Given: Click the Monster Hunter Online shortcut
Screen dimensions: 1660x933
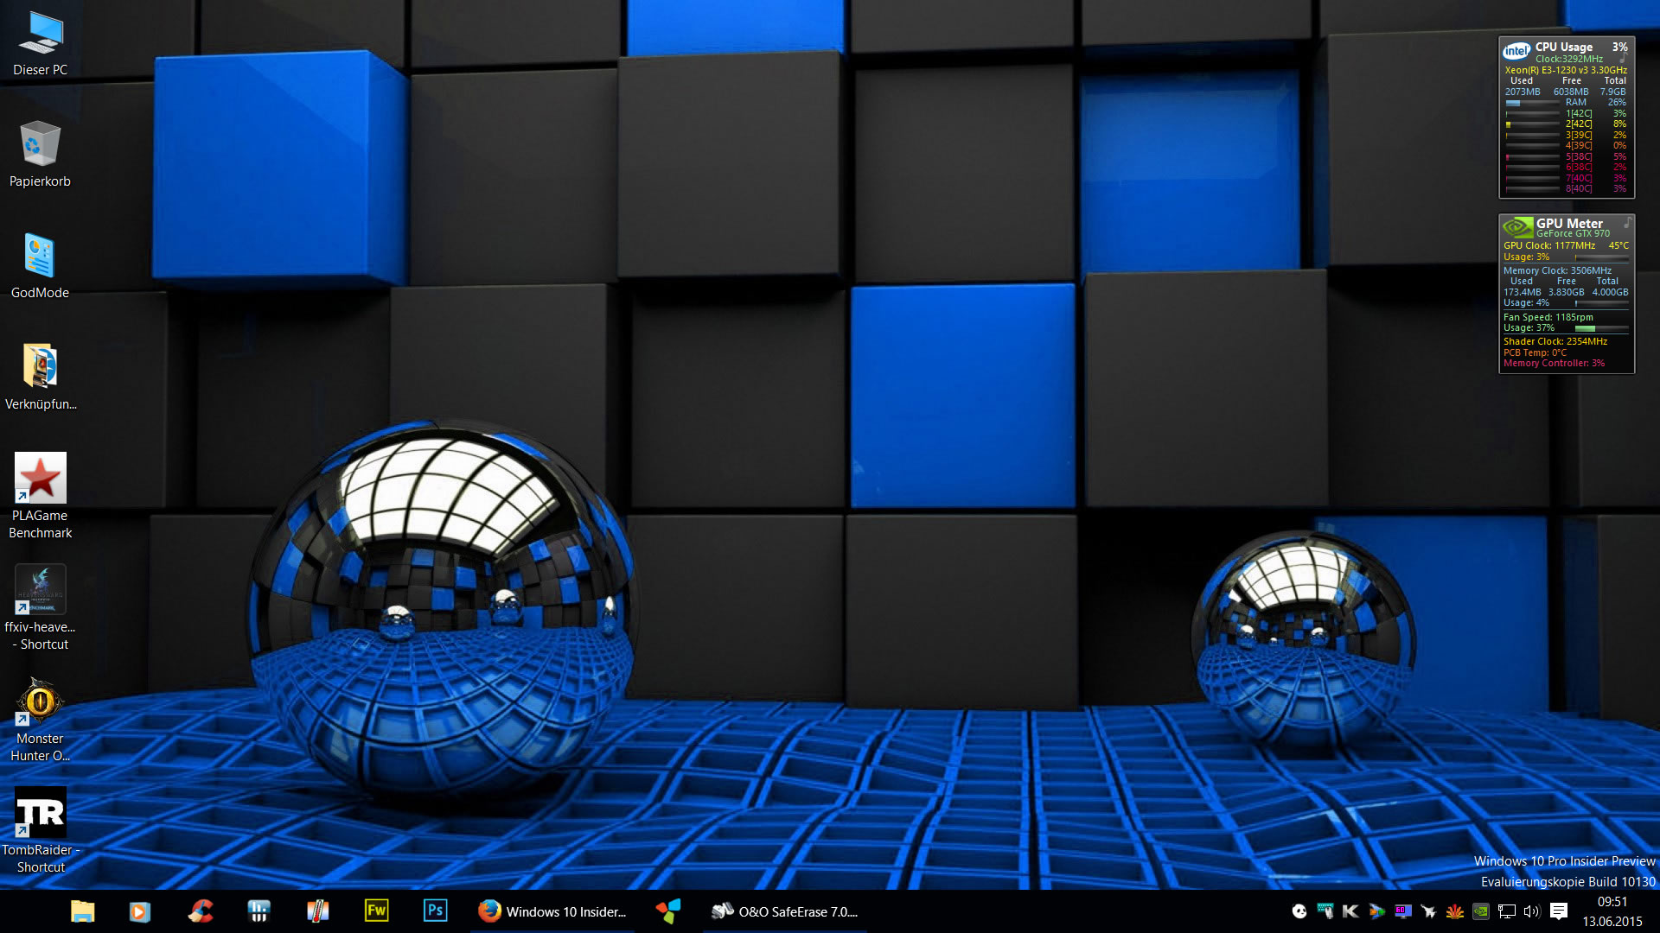Looking at the screenshot, I should click(40, 701).
